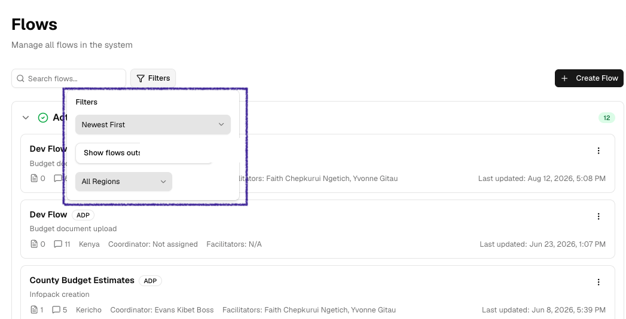Click Last updated Jun 23, 2026 timestamp

pos(542,244)
